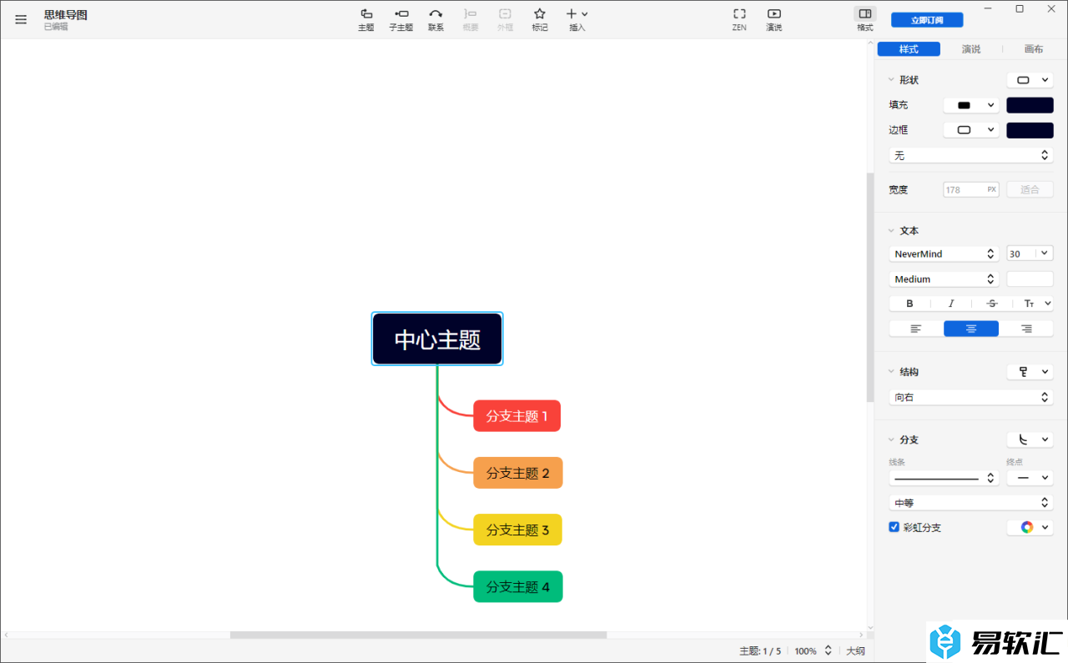Select the 分支主题 1 node
Image resolution: width=1068 pixels, height=663 pixels.
[516, 416]
